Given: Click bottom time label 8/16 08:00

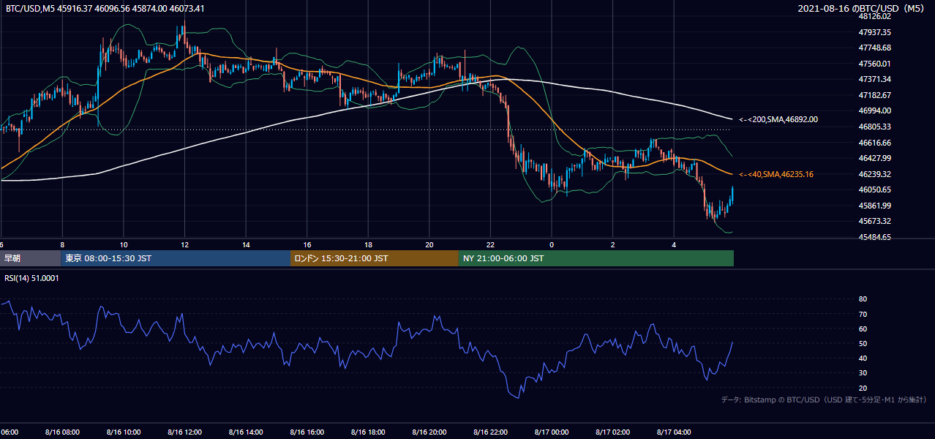Looking at the screenshot, I should click(62, 432).
